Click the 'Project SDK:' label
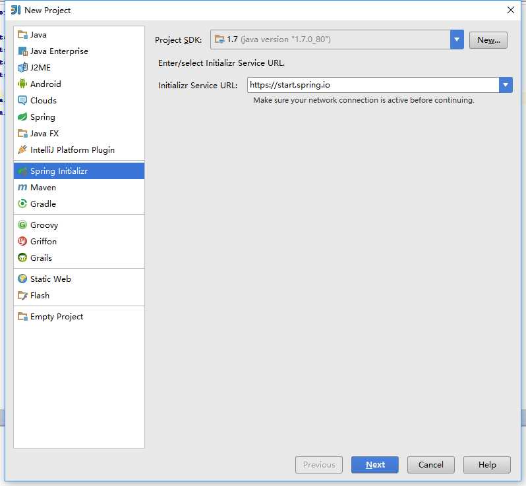This screenshot has width=526, height=486. (x=178, y=40)
